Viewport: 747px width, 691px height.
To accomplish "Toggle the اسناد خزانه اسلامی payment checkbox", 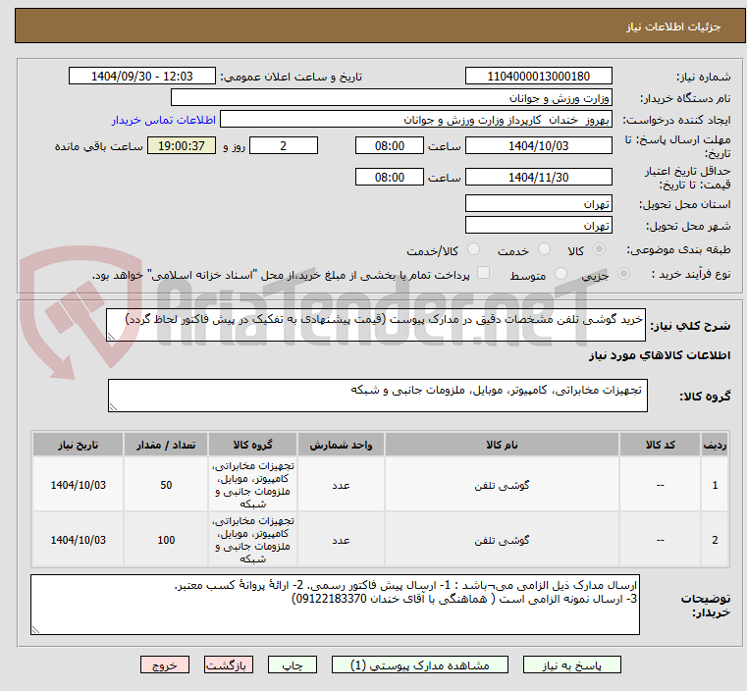I will click(484, 273).
